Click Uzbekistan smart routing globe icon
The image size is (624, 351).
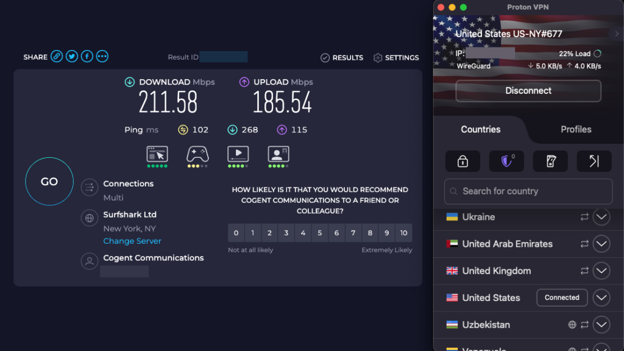click(572, 325)
